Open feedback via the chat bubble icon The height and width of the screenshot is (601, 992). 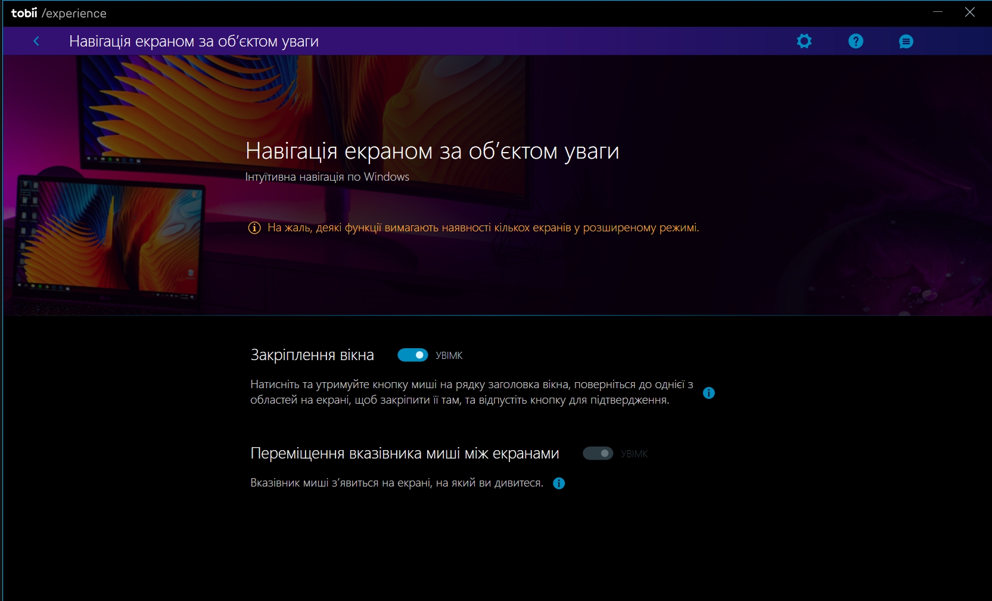tap(906, 41)
